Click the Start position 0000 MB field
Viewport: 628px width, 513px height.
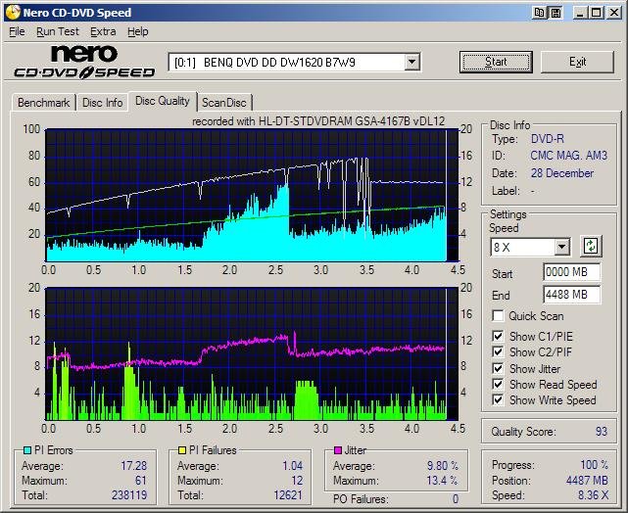point(572,272)
